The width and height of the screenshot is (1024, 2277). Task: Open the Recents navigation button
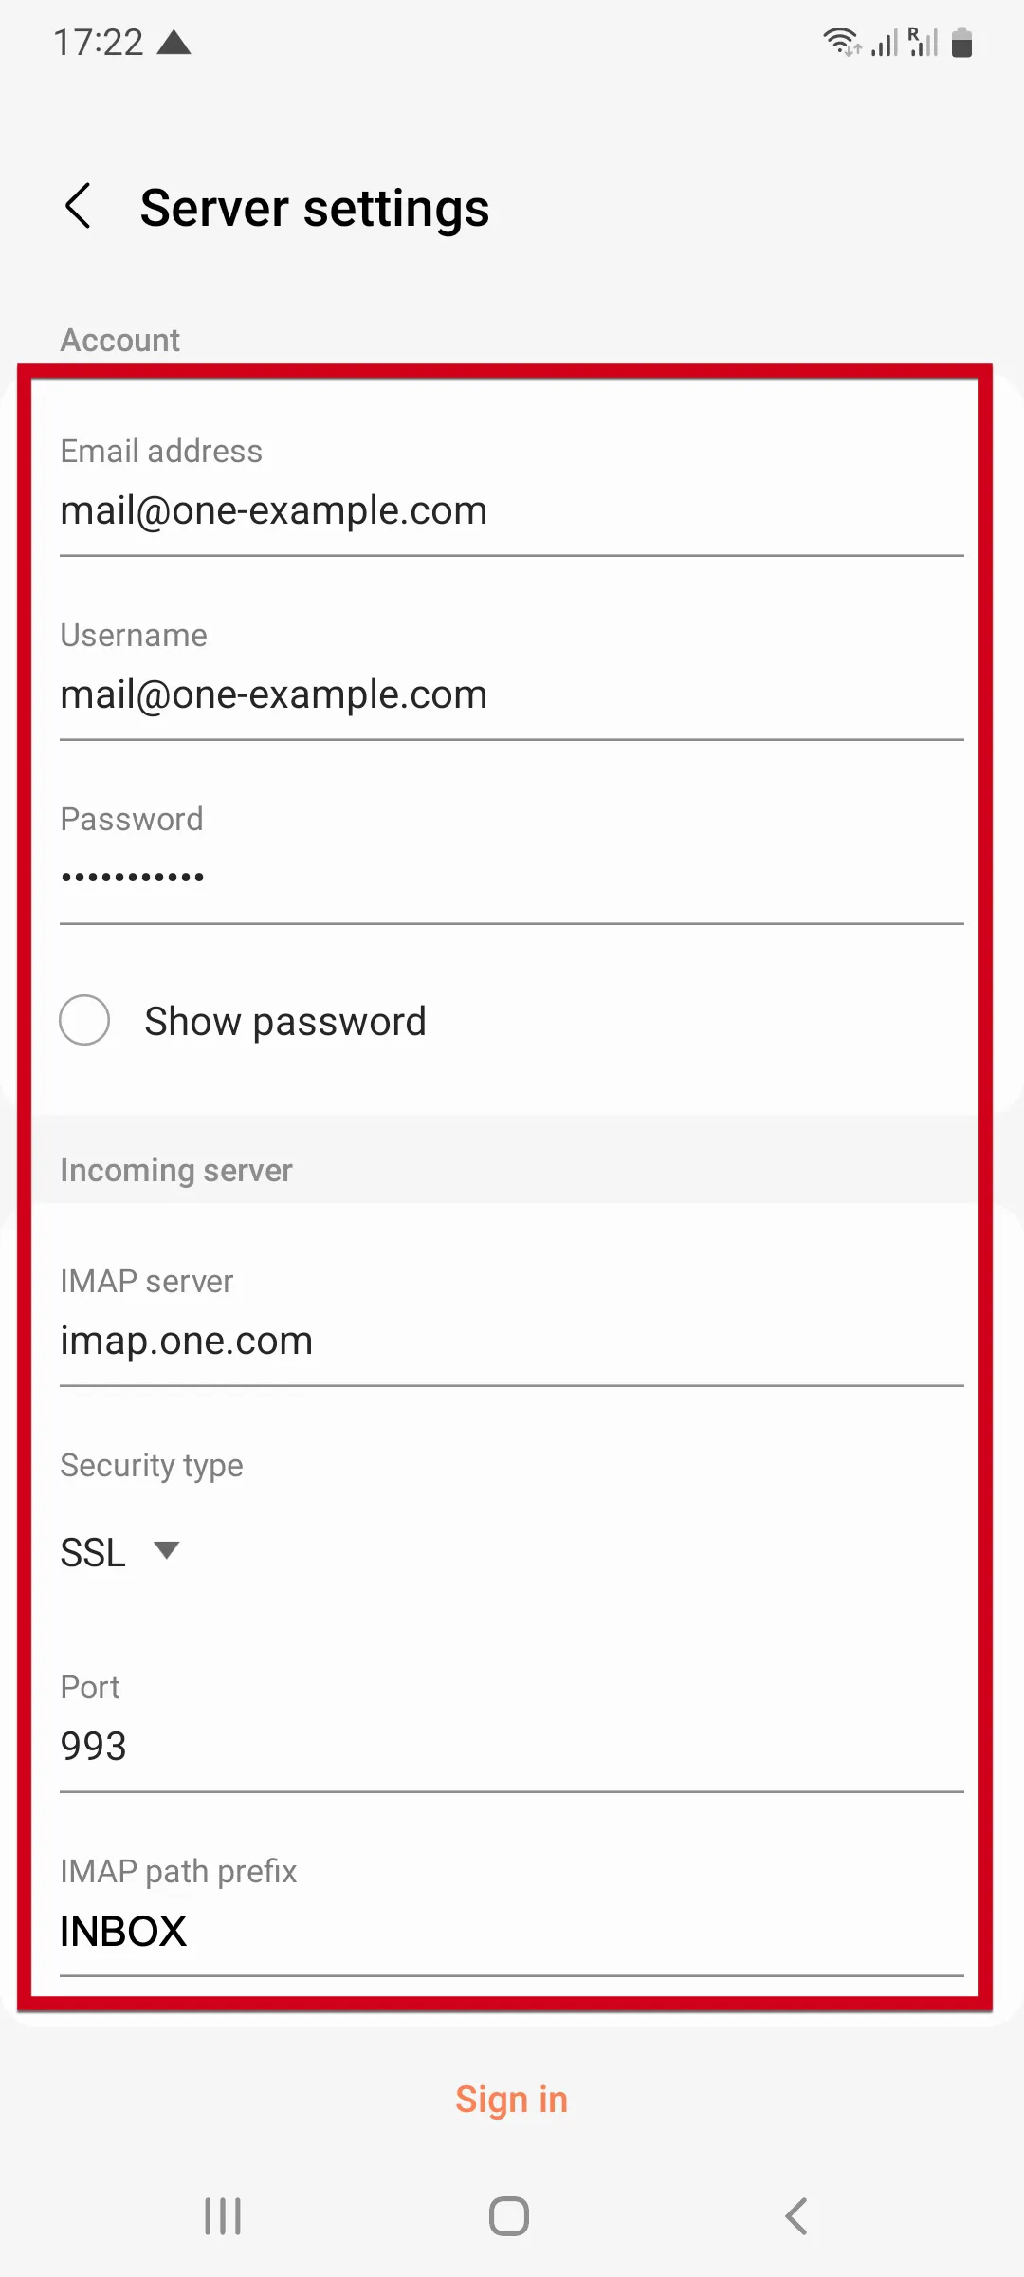click(x=223, y=2216)
